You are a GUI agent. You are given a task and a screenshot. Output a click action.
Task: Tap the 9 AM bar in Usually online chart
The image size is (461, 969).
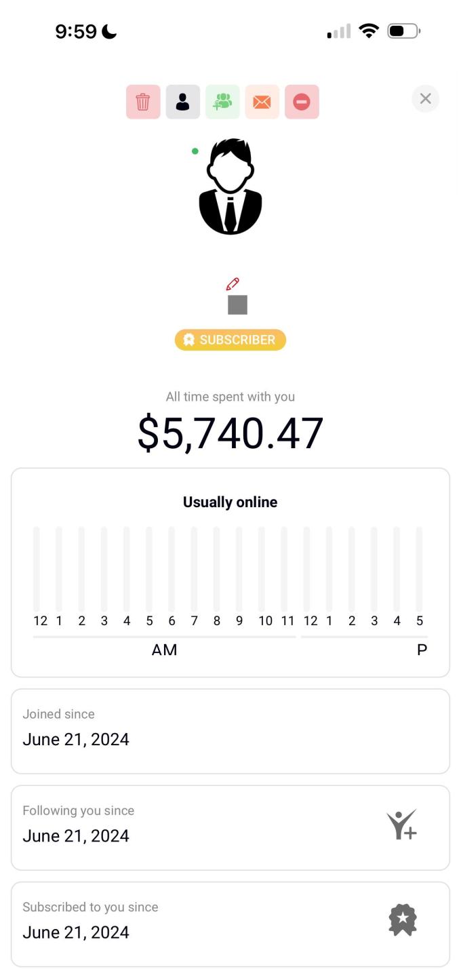[x=239, y=570]
